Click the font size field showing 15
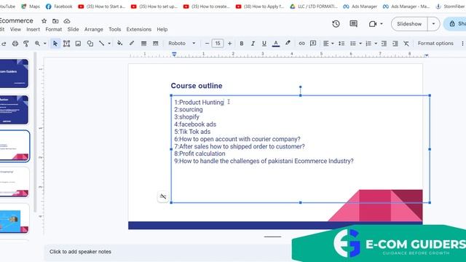 [x=218, y=44]
